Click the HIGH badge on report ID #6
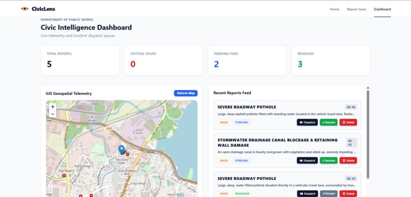The width and height of the screenshot is (411, 197). point(224,122)
